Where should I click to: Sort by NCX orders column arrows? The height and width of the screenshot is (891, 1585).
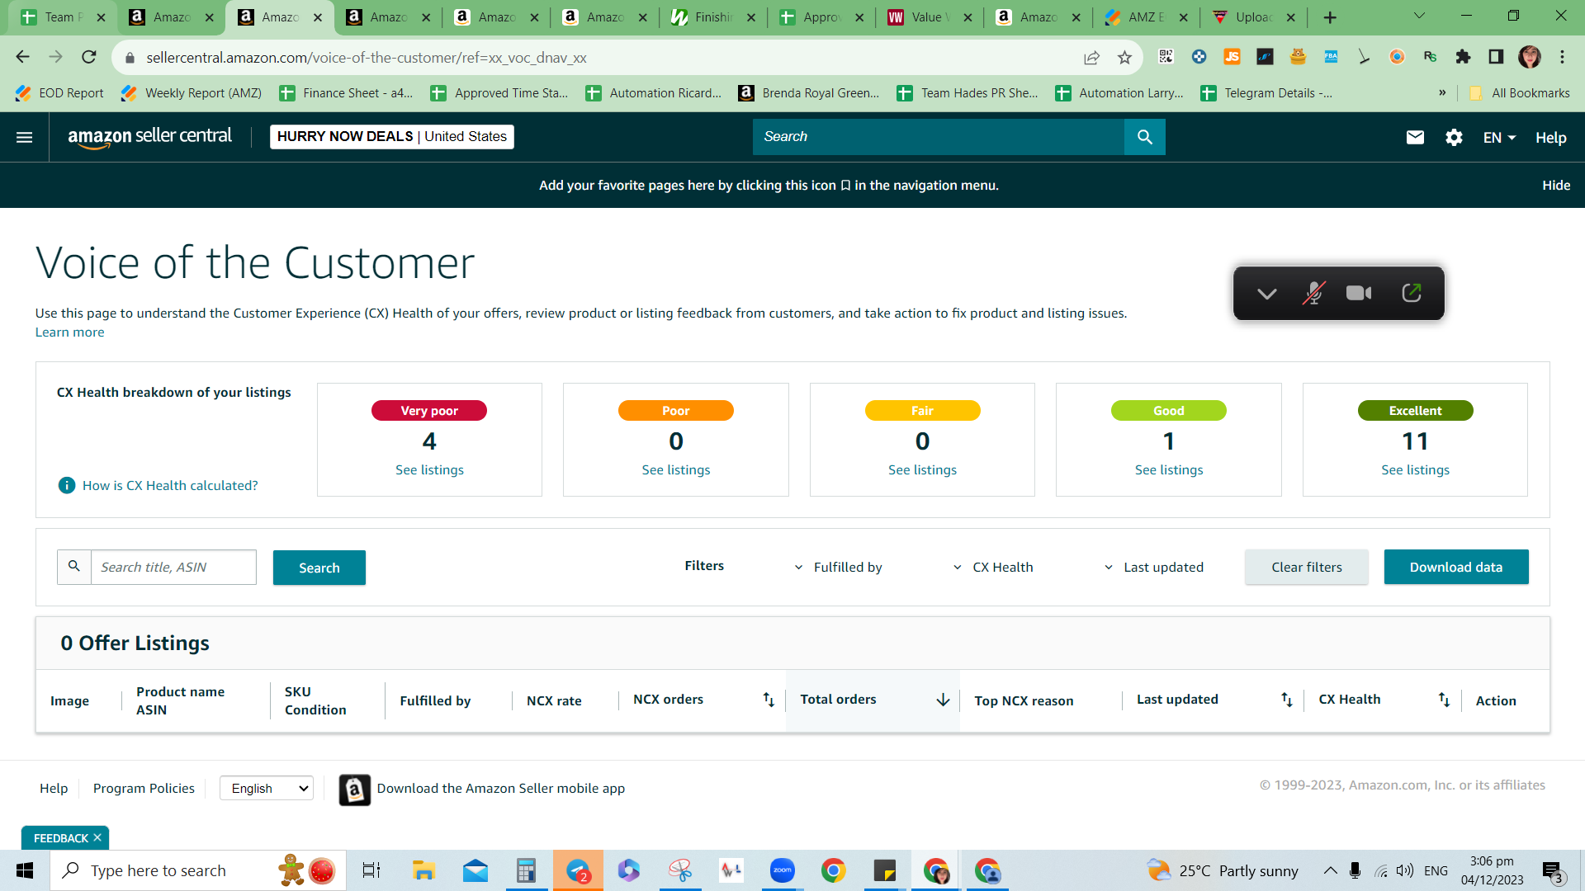tap(769, 700)
